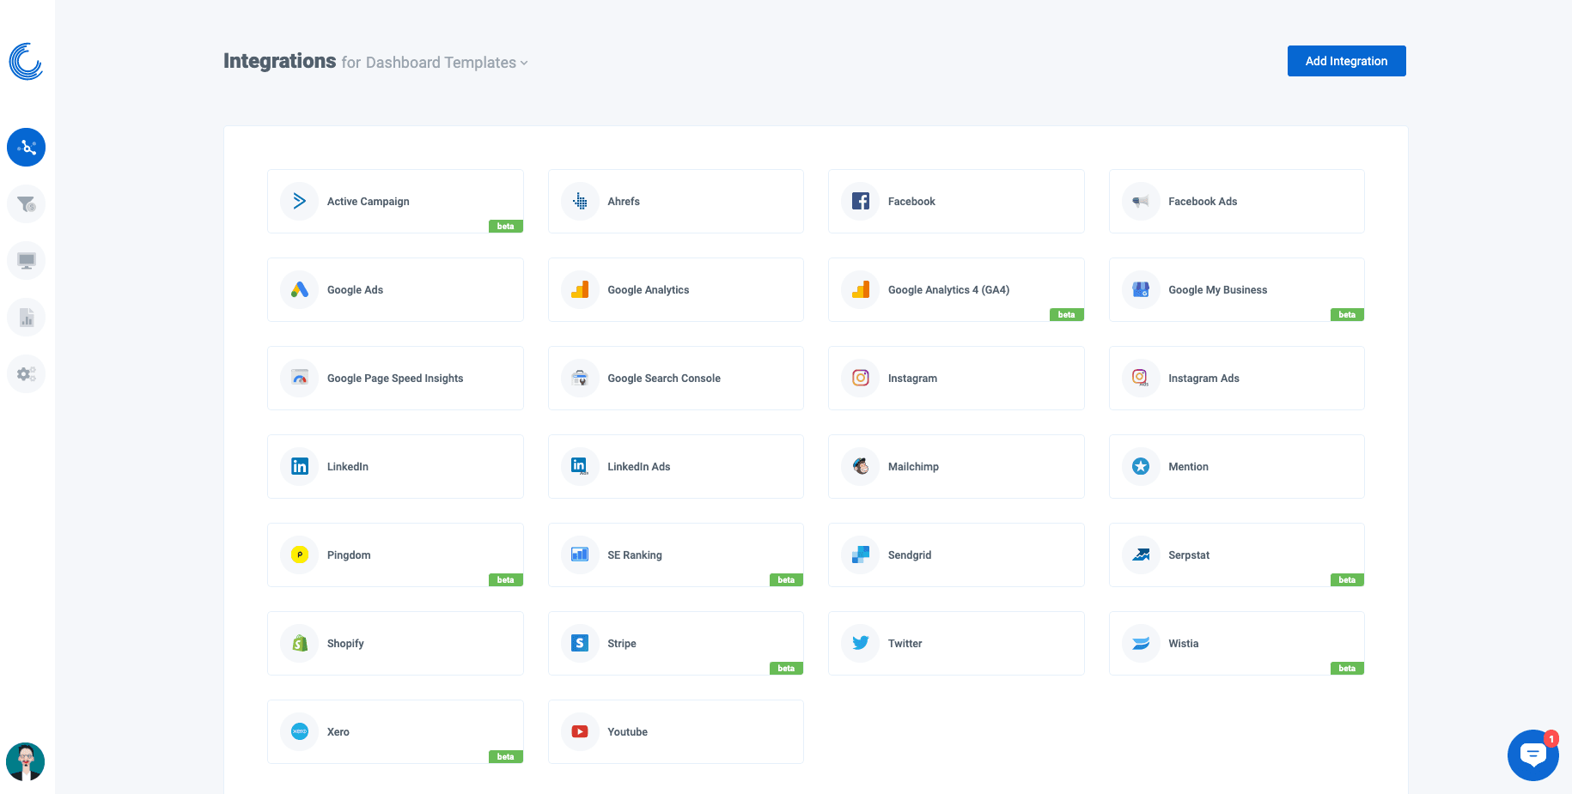
Task: Click the Google Page Speed Insights icon
Action: 299,378
